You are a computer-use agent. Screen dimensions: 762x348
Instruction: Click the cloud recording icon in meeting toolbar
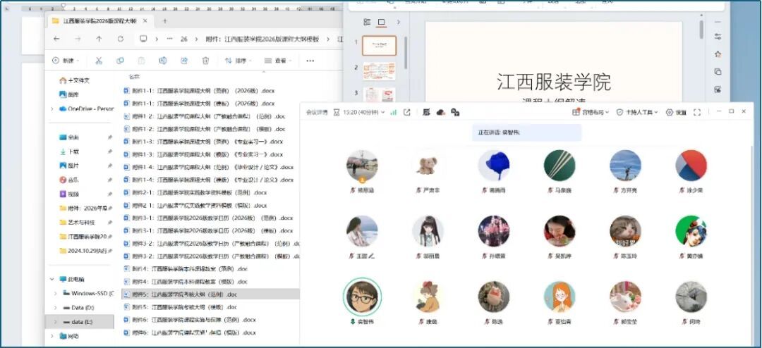pyautogui.click(x=441, y=112)
